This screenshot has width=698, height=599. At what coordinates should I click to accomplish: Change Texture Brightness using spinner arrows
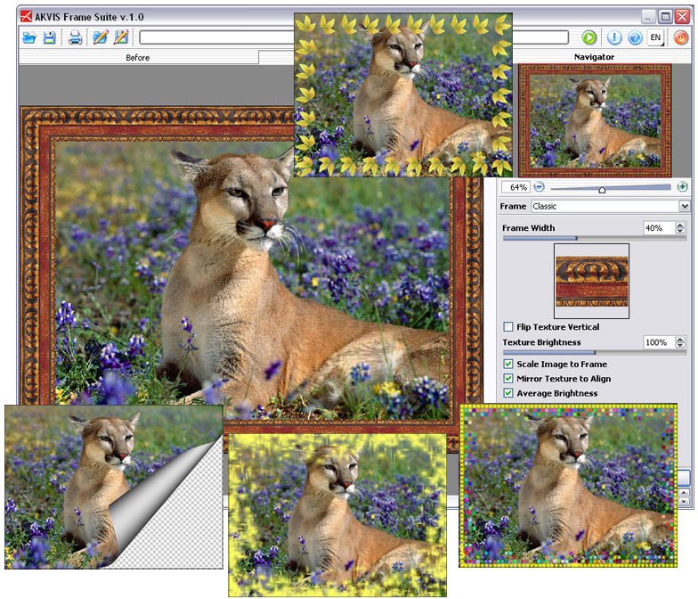(x=680, y=342)
